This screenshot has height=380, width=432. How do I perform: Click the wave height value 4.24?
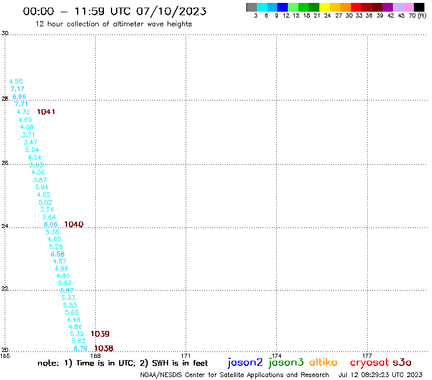[34, 157]
